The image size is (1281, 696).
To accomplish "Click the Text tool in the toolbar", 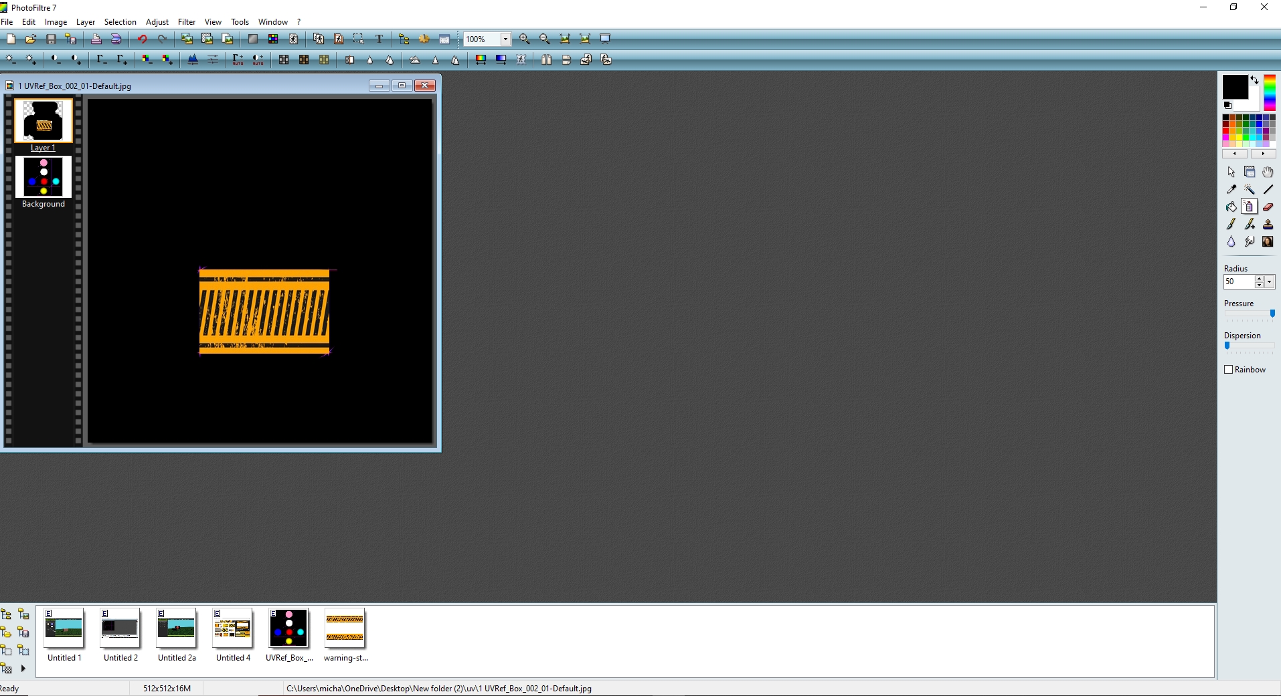I will click(x=379, y=39).
